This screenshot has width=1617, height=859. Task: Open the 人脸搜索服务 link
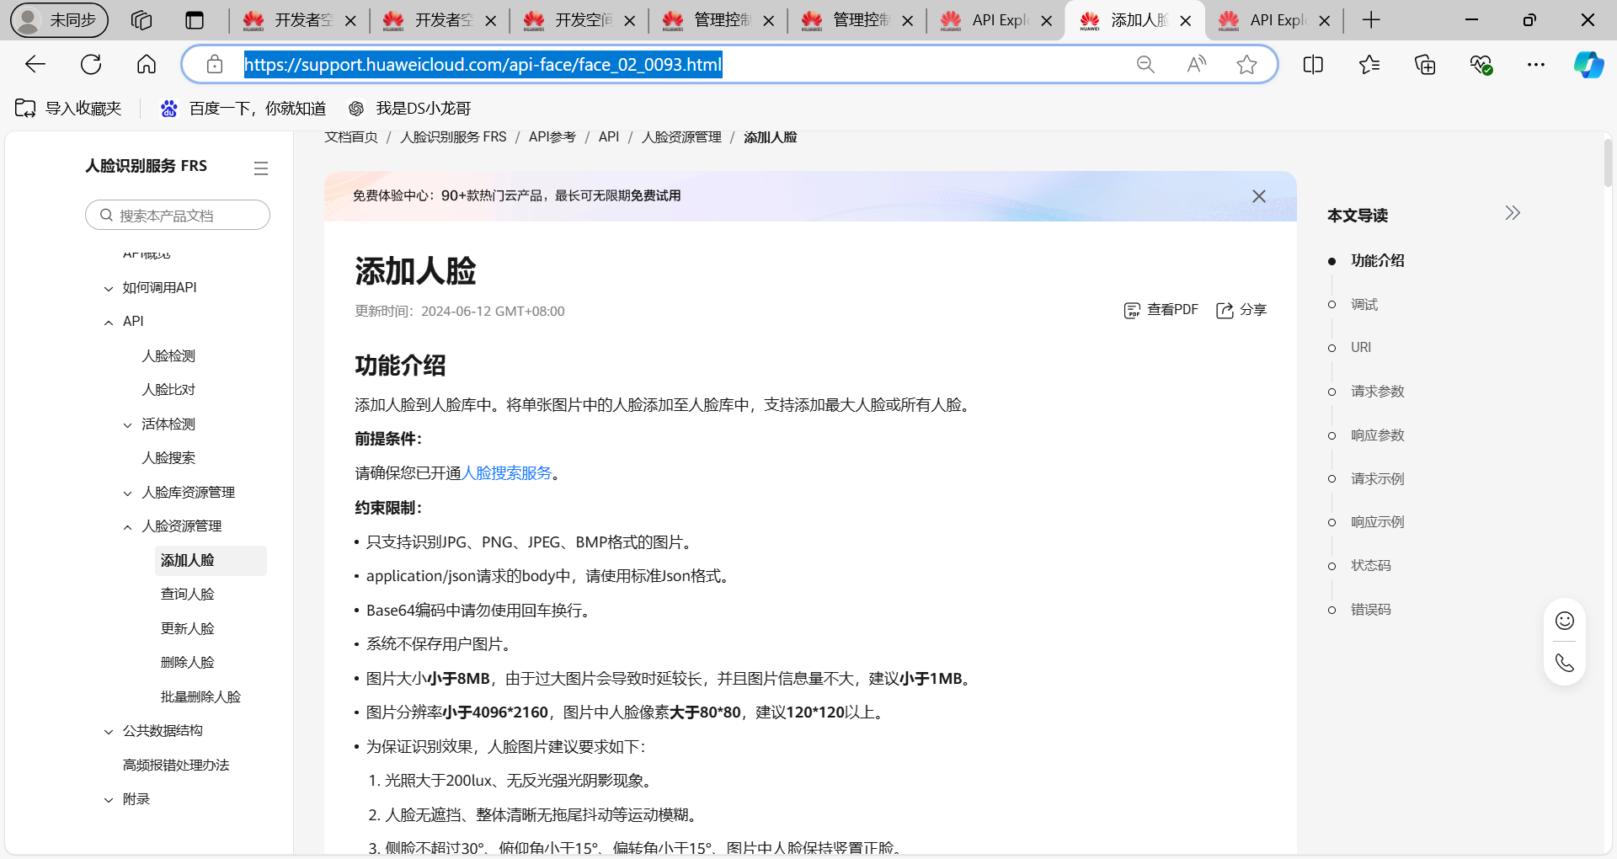(x=506, y=473)
